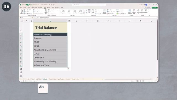Toggle the AutoSave switch
This screenshot has height=100, width=177.
(x=28, y=5)
